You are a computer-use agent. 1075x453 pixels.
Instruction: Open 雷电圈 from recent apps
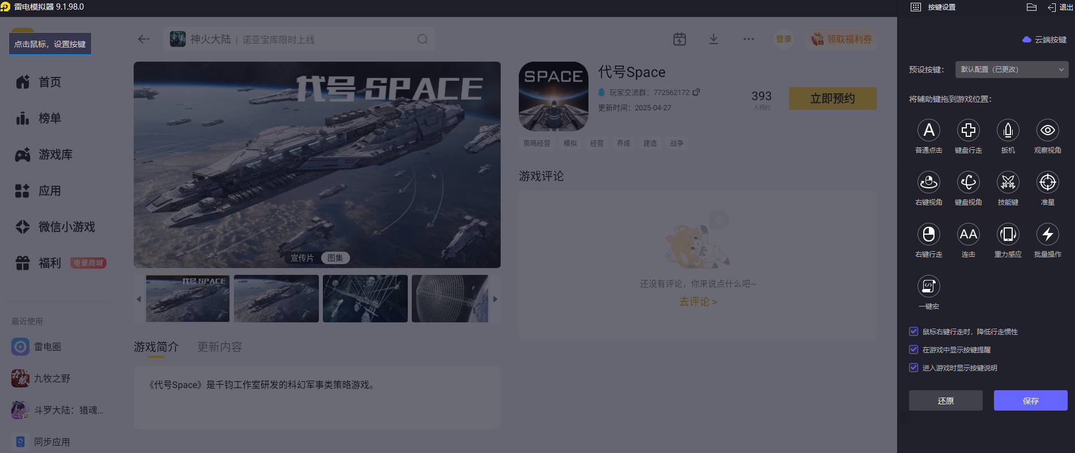[36, 347]
